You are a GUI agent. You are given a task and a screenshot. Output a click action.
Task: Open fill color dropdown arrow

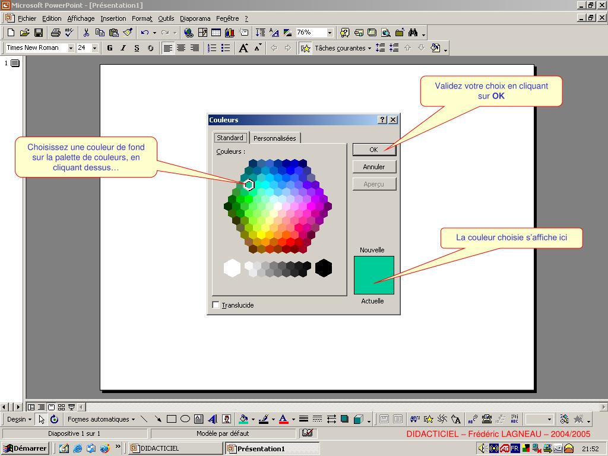coord(253,419)
